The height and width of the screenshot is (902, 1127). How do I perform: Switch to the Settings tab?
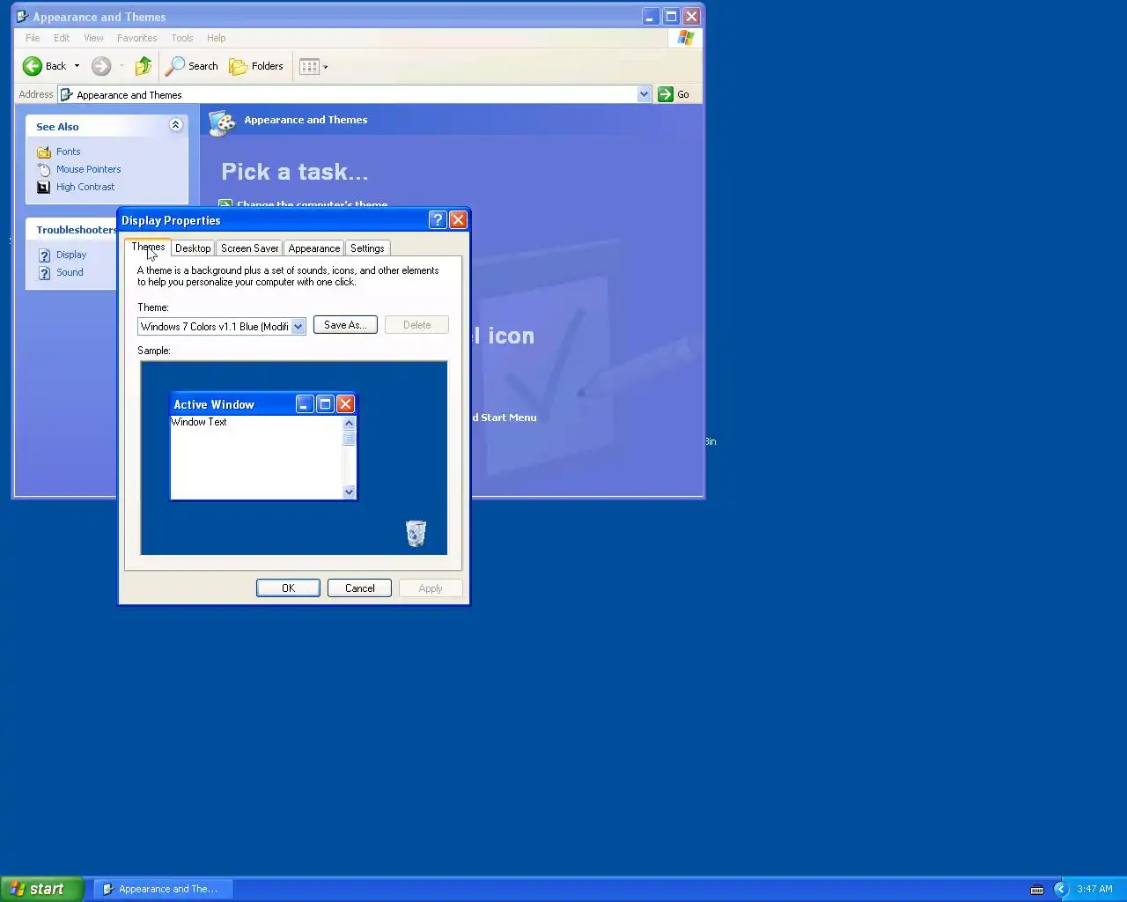367,248
